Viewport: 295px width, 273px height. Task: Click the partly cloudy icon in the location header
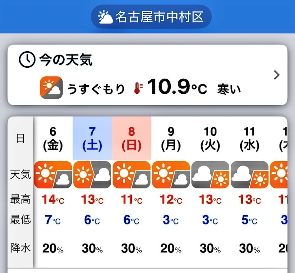pyautogui.click(x=105, y=17)
